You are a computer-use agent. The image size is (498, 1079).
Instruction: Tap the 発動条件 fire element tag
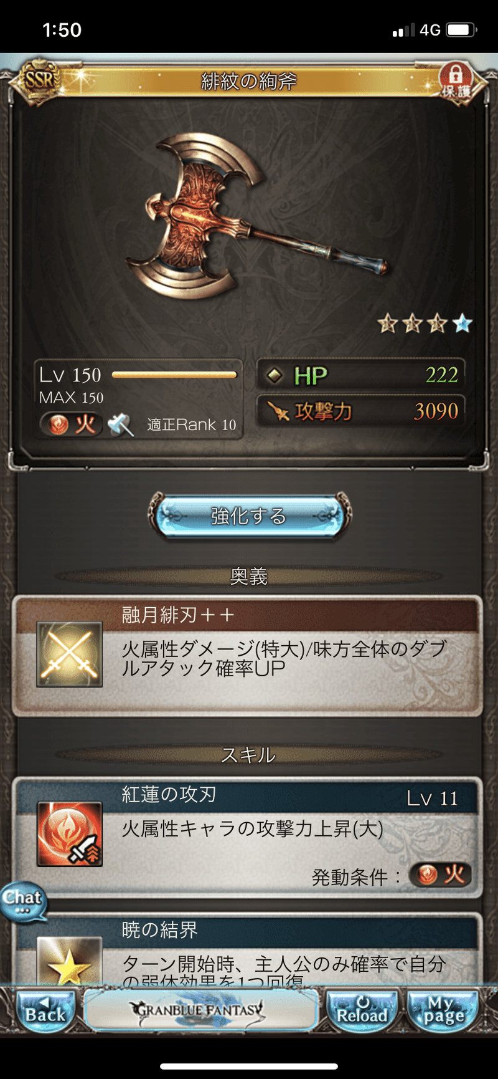click(440, 875)
